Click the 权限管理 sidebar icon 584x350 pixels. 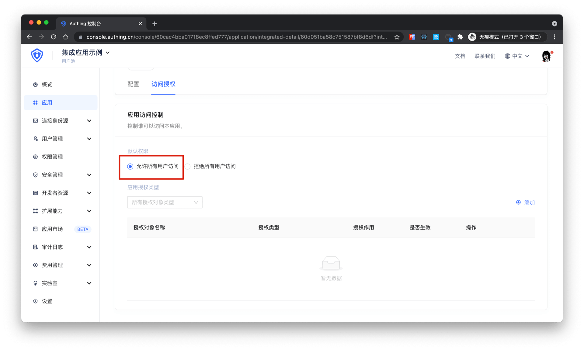click(35, 157)
